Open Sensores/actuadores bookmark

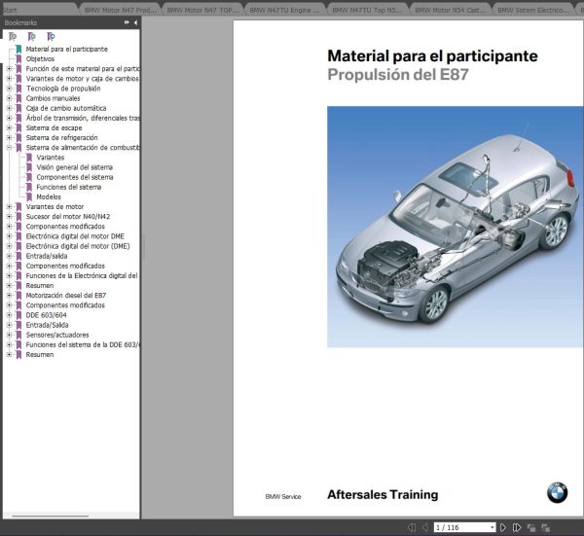coord(57,335)
